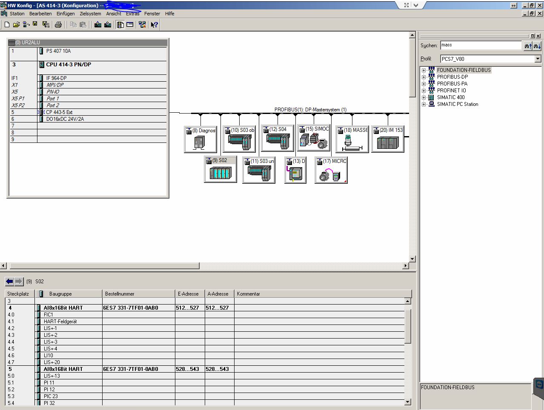Image resolution: width=544 pixels, height=410 pixels.
Task: Open the Profil PCS7_V80 dropdown
Action: click(538, 59)
